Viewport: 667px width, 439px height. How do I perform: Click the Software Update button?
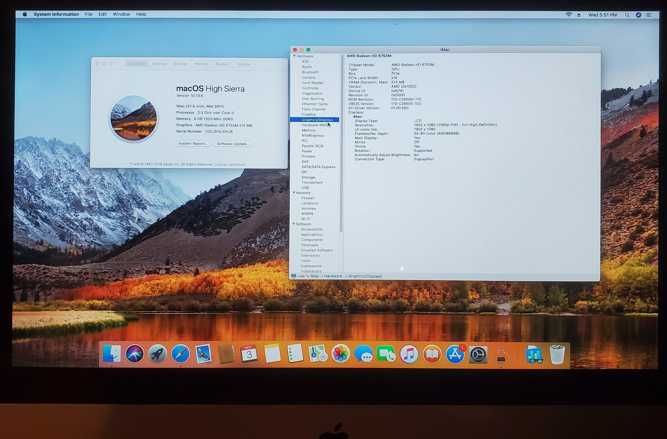pyautogui.click(x=233, y=144)
